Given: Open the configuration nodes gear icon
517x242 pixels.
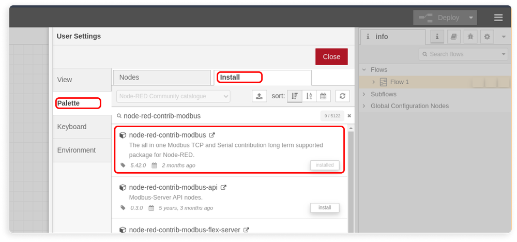Looking at the screenshot, I should [487, 37].
